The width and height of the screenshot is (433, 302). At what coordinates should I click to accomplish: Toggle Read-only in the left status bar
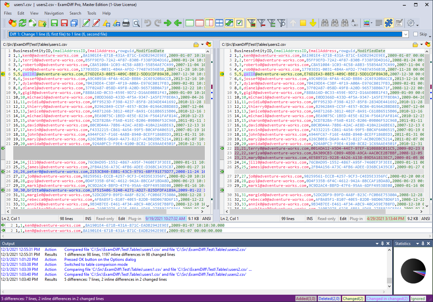(x=105, y=219)
